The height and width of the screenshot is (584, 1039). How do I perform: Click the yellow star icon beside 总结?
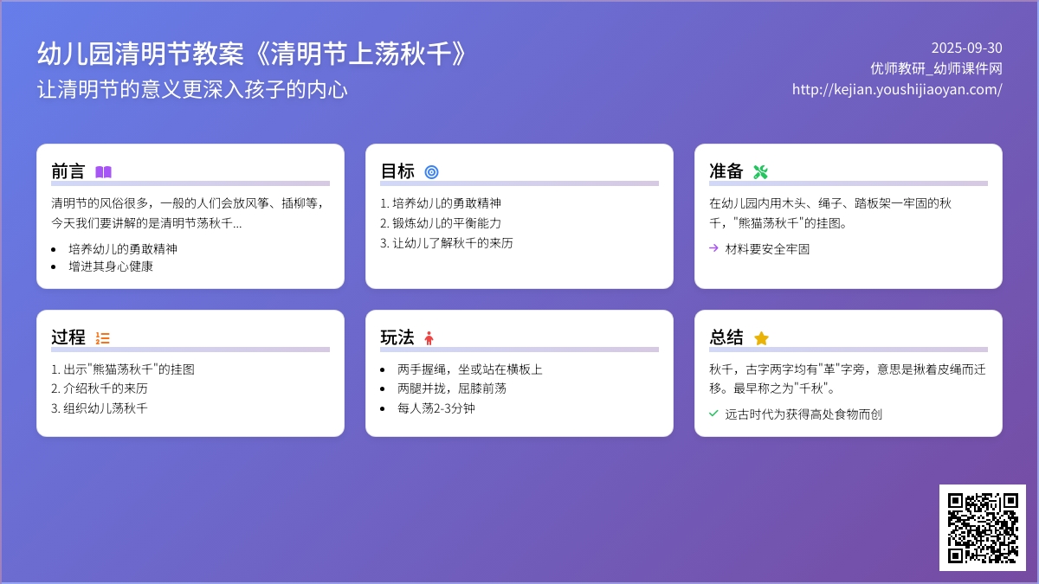point(761,338)
